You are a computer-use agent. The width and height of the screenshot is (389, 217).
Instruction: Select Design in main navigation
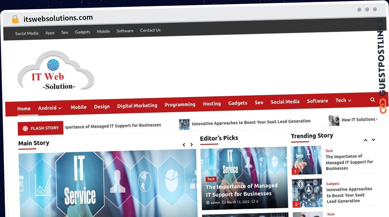click(x=102, y=106)
